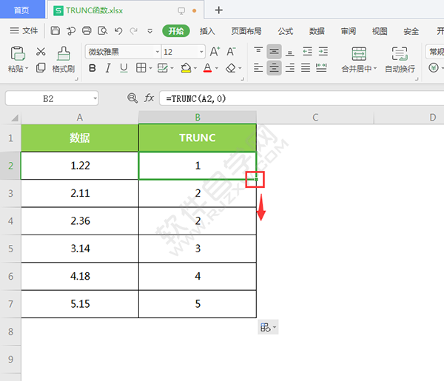Click the Save icon in quick toolbar
Screen dimensions: 444x381
(x=55, y=31)
